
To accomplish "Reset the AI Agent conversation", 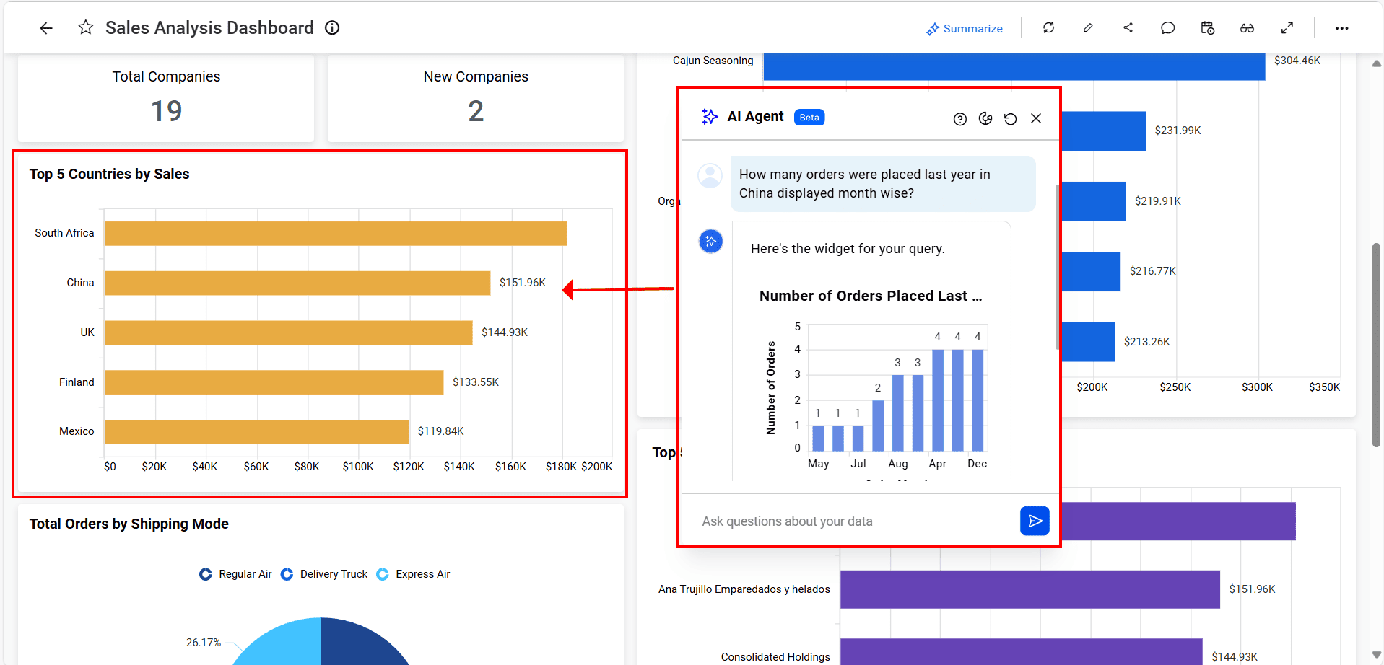I will click(1010, 118).
